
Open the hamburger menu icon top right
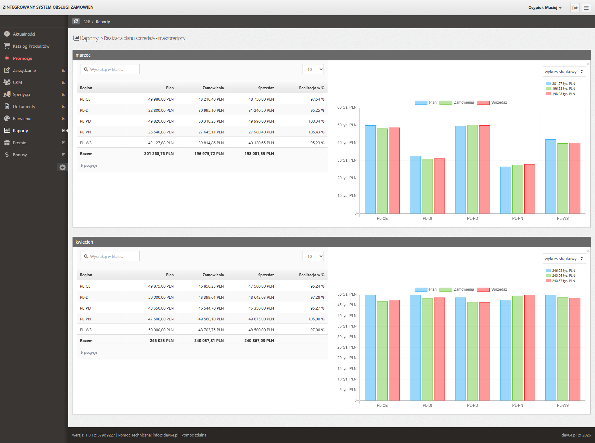(586, 8)
